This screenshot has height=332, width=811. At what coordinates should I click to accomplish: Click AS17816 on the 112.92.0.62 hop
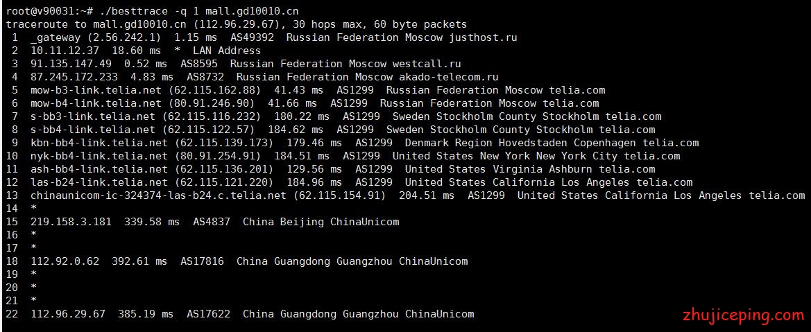[203, 261]
